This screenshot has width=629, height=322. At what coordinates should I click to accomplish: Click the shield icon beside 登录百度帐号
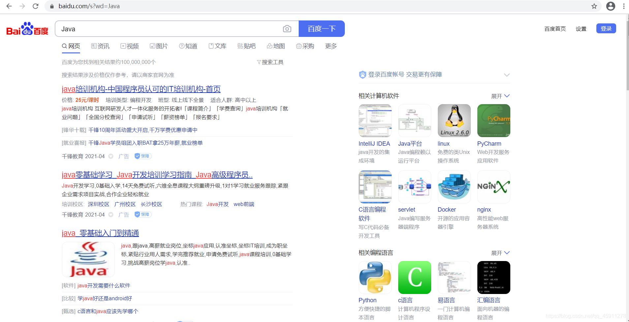pos(363,75)
